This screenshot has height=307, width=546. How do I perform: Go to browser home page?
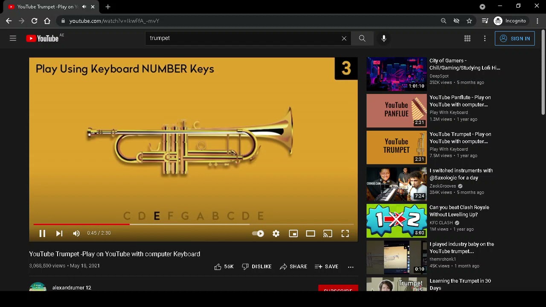(x=47, y=21)
